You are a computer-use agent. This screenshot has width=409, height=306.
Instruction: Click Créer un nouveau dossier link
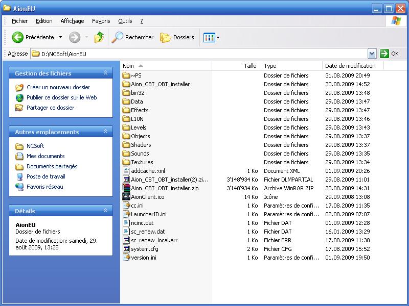pyautogui.click(x=58, y=87)
